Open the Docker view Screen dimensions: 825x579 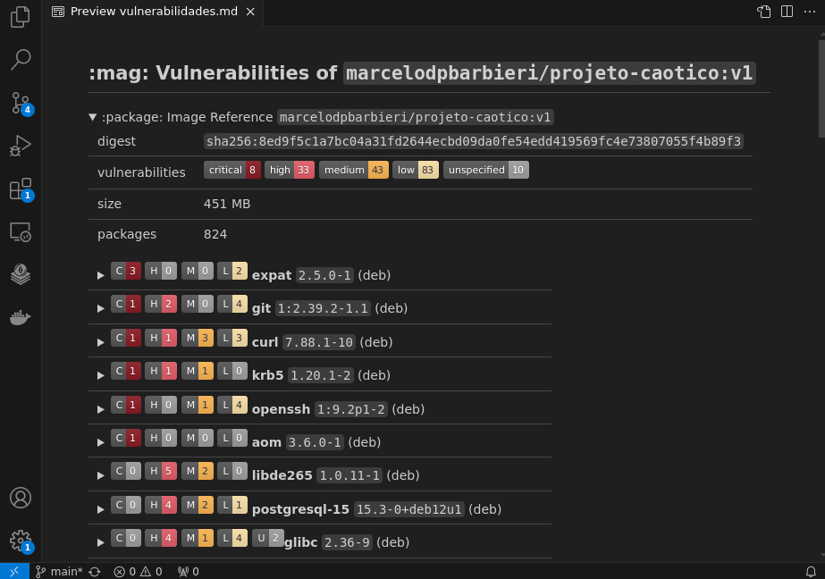20,317
